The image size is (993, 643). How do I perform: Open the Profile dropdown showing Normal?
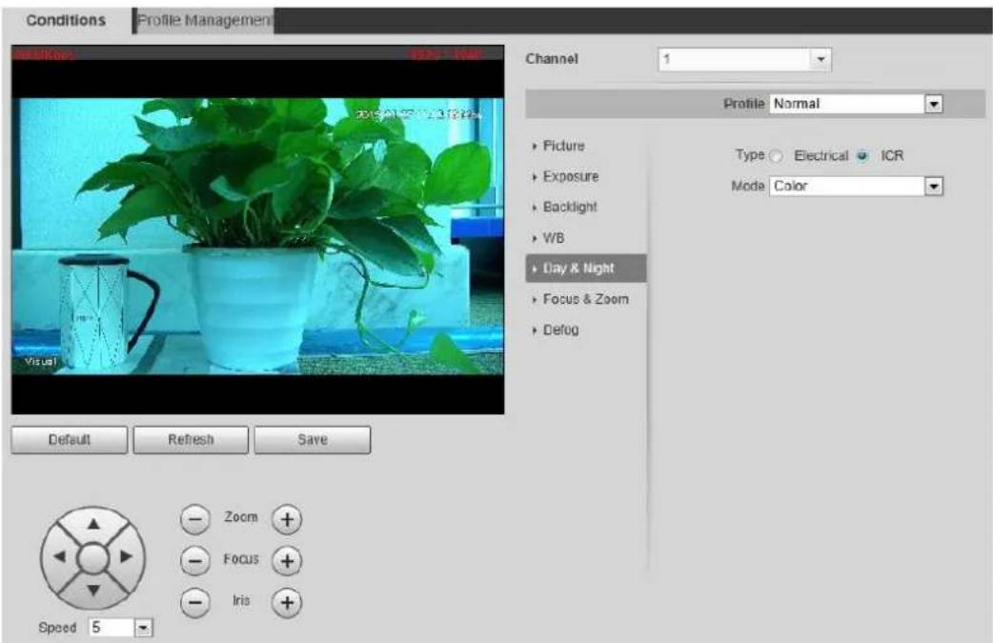(856, 104)
